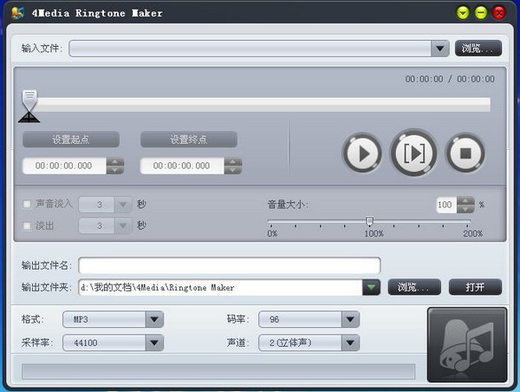Open the 格式 MP3 dropdown
The width and height of the screenshot is (520, 392).
coord(154,319)
